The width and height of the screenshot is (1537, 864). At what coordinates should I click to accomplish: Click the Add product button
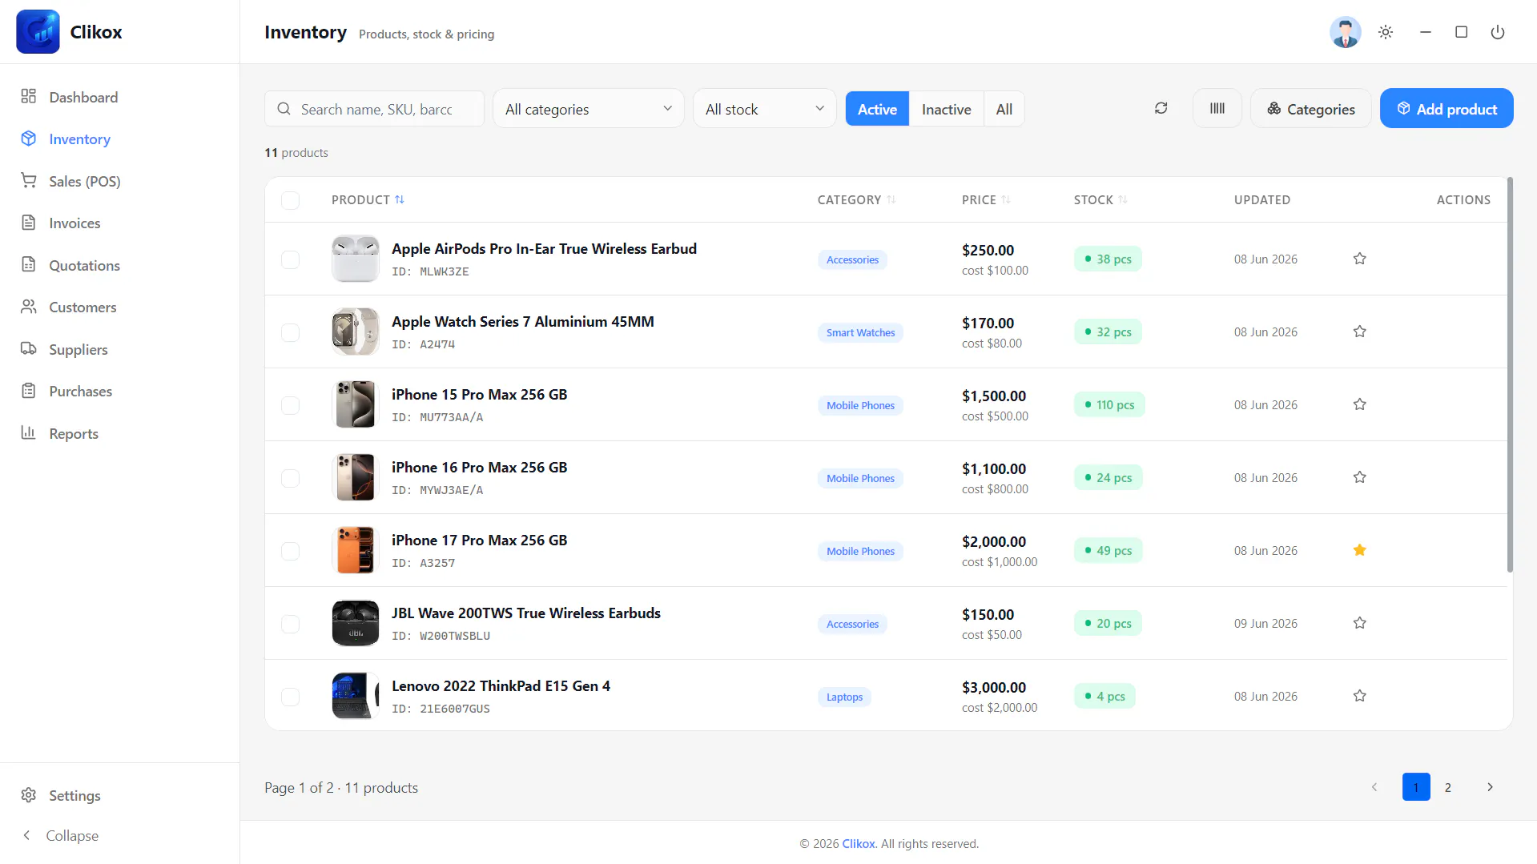(1446, 108)
